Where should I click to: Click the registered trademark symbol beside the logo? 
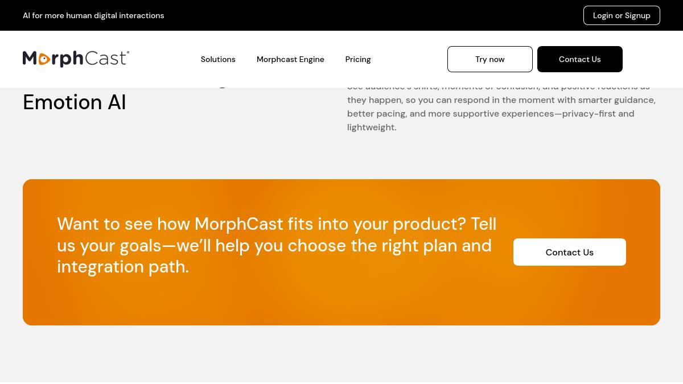tap(127, 52)
